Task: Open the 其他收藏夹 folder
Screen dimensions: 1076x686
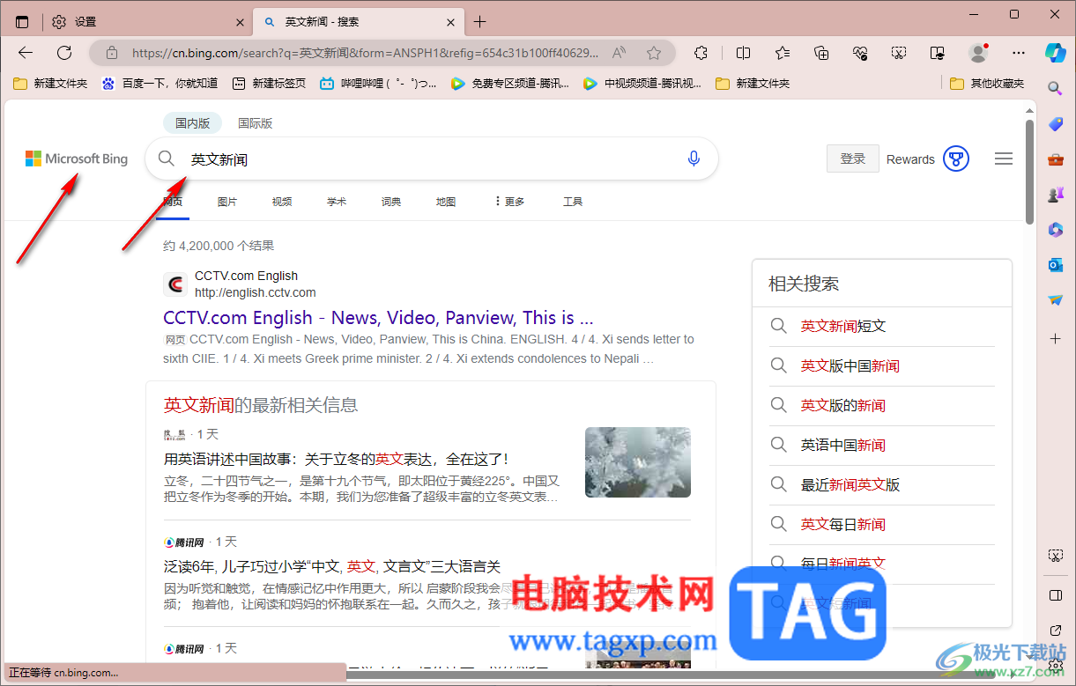Action: [988, 84]
